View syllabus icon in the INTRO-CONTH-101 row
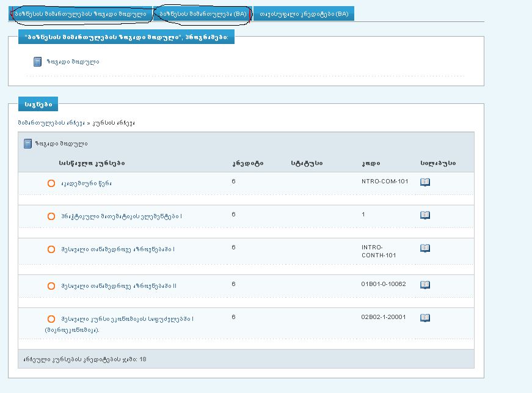 pos(425,248)
